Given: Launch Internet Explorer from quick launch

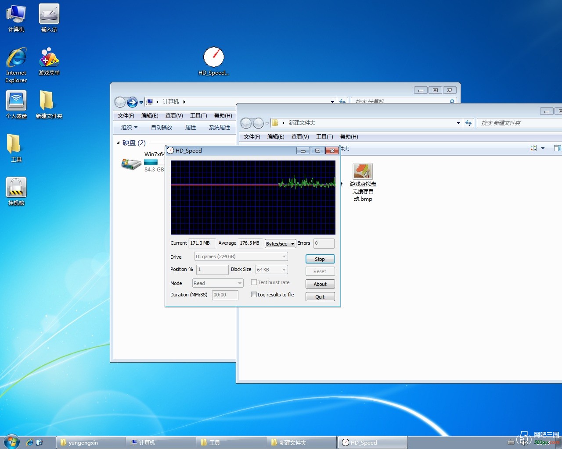Looking at the screenshot, I should (x=29, y=442).
